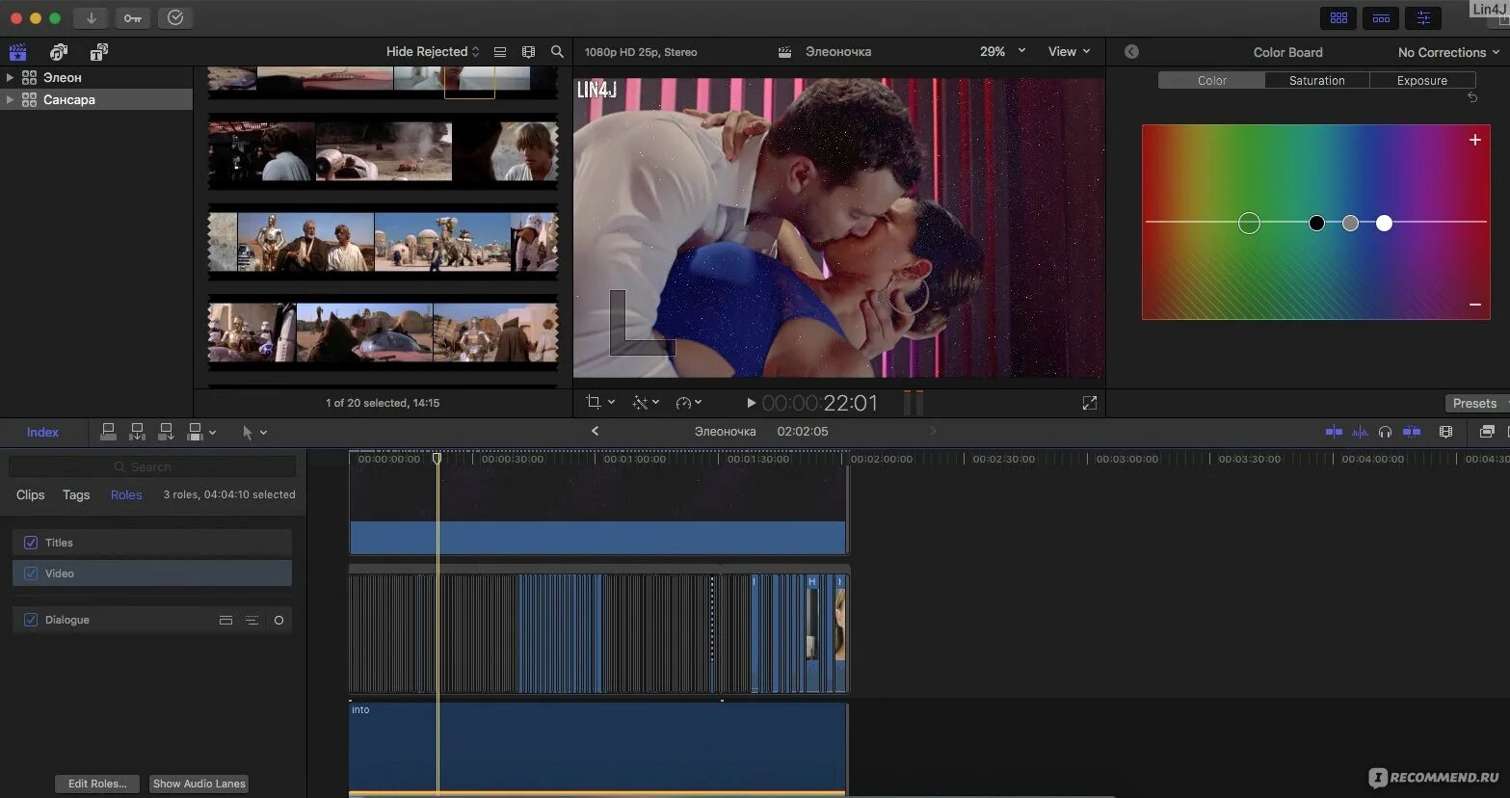The width and height of the screenshot is (1510, 798).
Task: Switch to the Color tab
Action: pos(1211,80)
